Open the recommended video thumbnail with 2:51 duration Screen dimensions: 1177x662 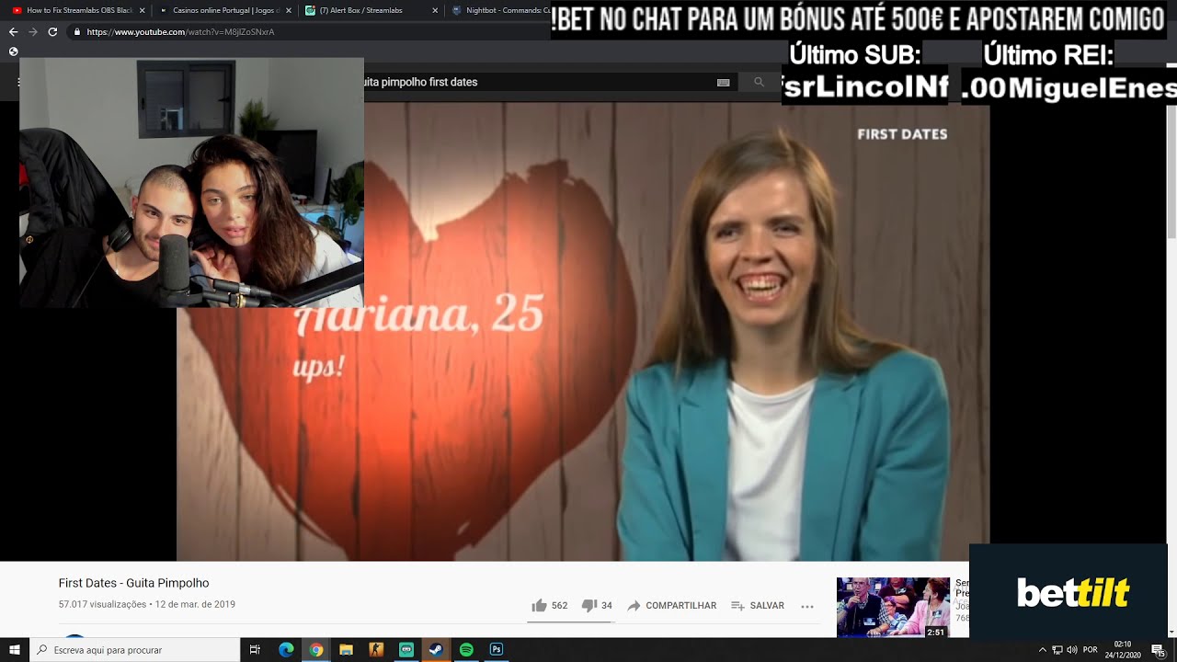tap(893, 607)
